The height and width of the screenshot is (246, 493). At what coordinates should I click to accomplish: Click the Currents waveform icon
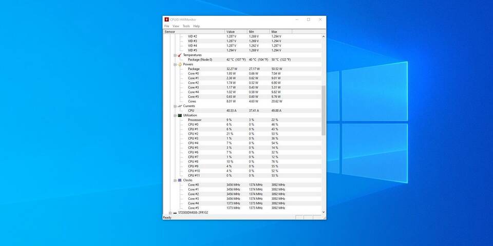pyautogui.click(x=180, y=106)
